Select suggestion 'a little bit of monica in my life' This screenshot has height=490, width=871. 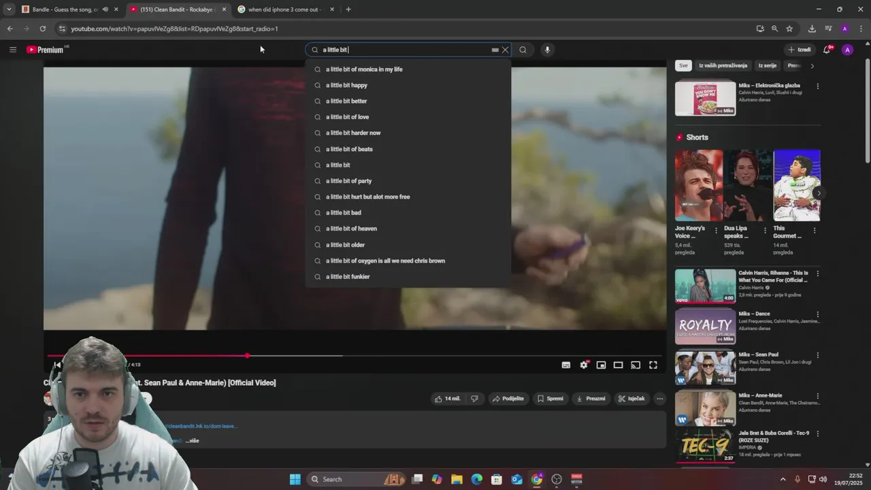pyautogui.click(x=408, y=69)
